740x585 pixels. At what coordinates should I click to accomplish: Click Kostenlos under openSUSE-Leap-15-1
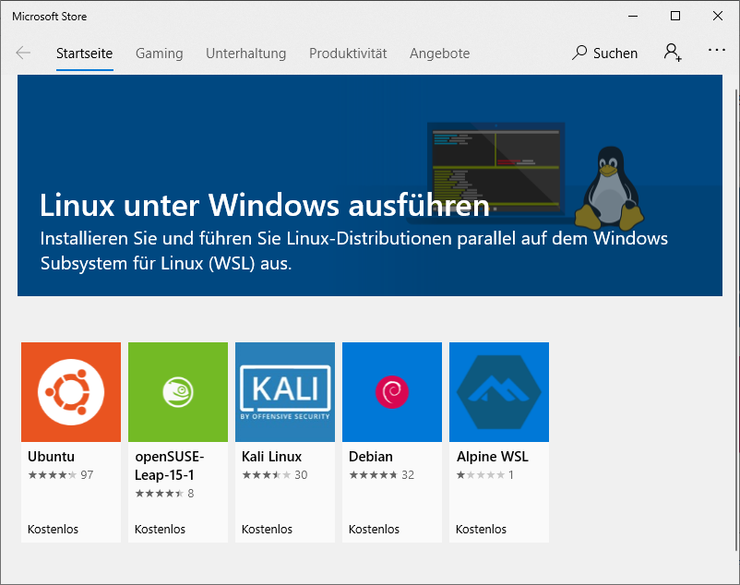pos(160,530)
